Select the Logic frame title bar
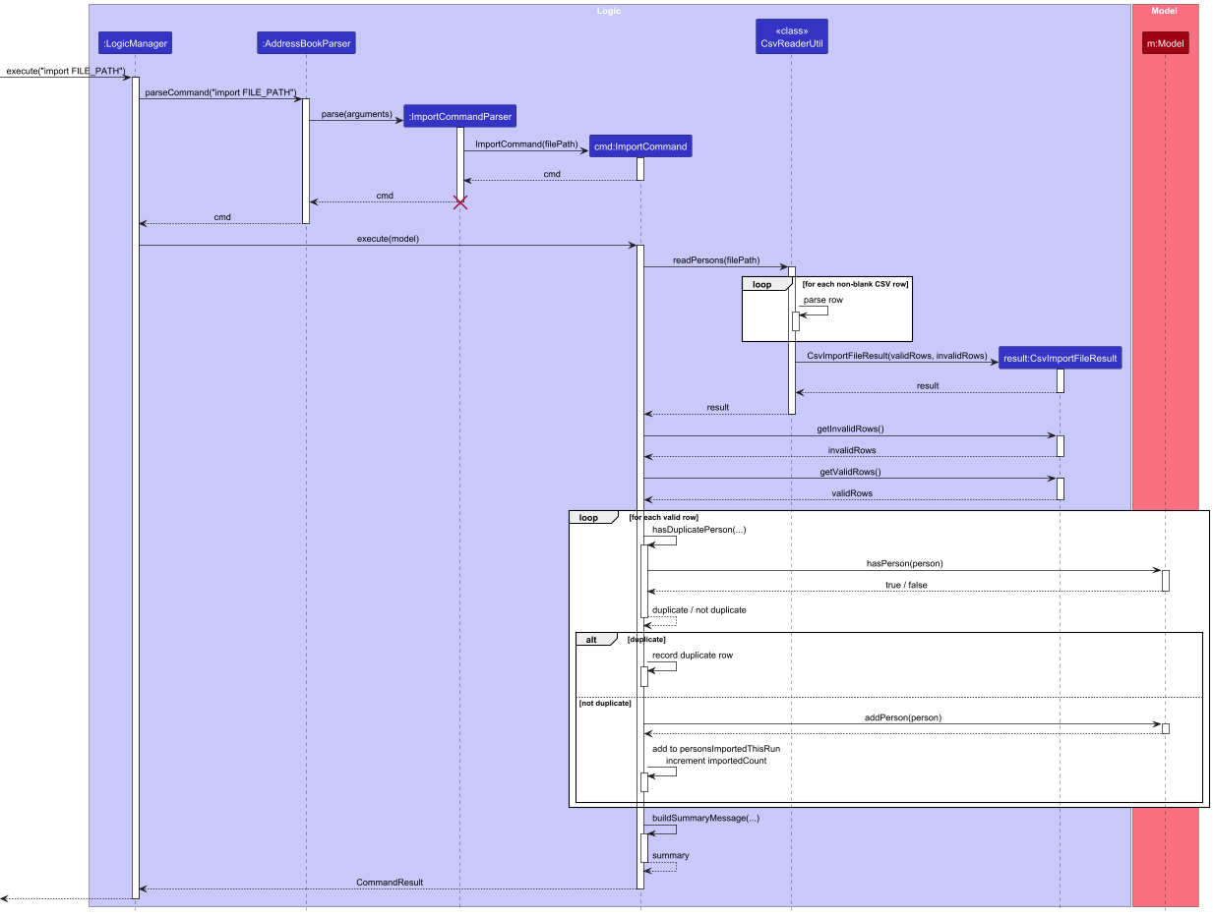 (610, 11)
